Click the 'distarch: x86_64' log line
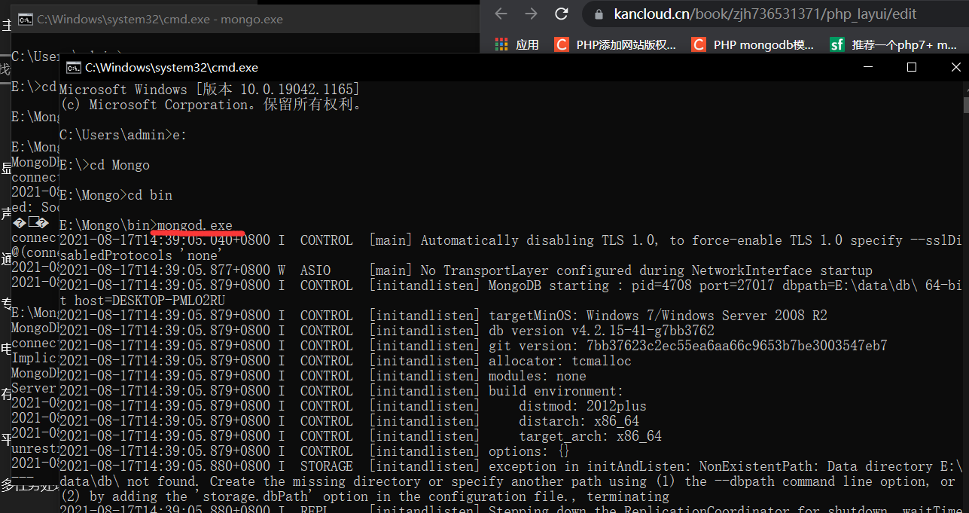The height and width of the screenshot is (513, 969). (x=349, y=421)
